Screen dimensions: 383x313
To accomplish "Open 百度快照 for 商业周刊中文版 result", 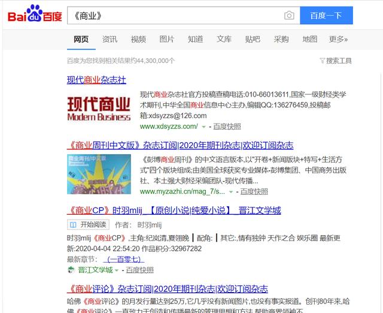I will (x=254, y=192).
